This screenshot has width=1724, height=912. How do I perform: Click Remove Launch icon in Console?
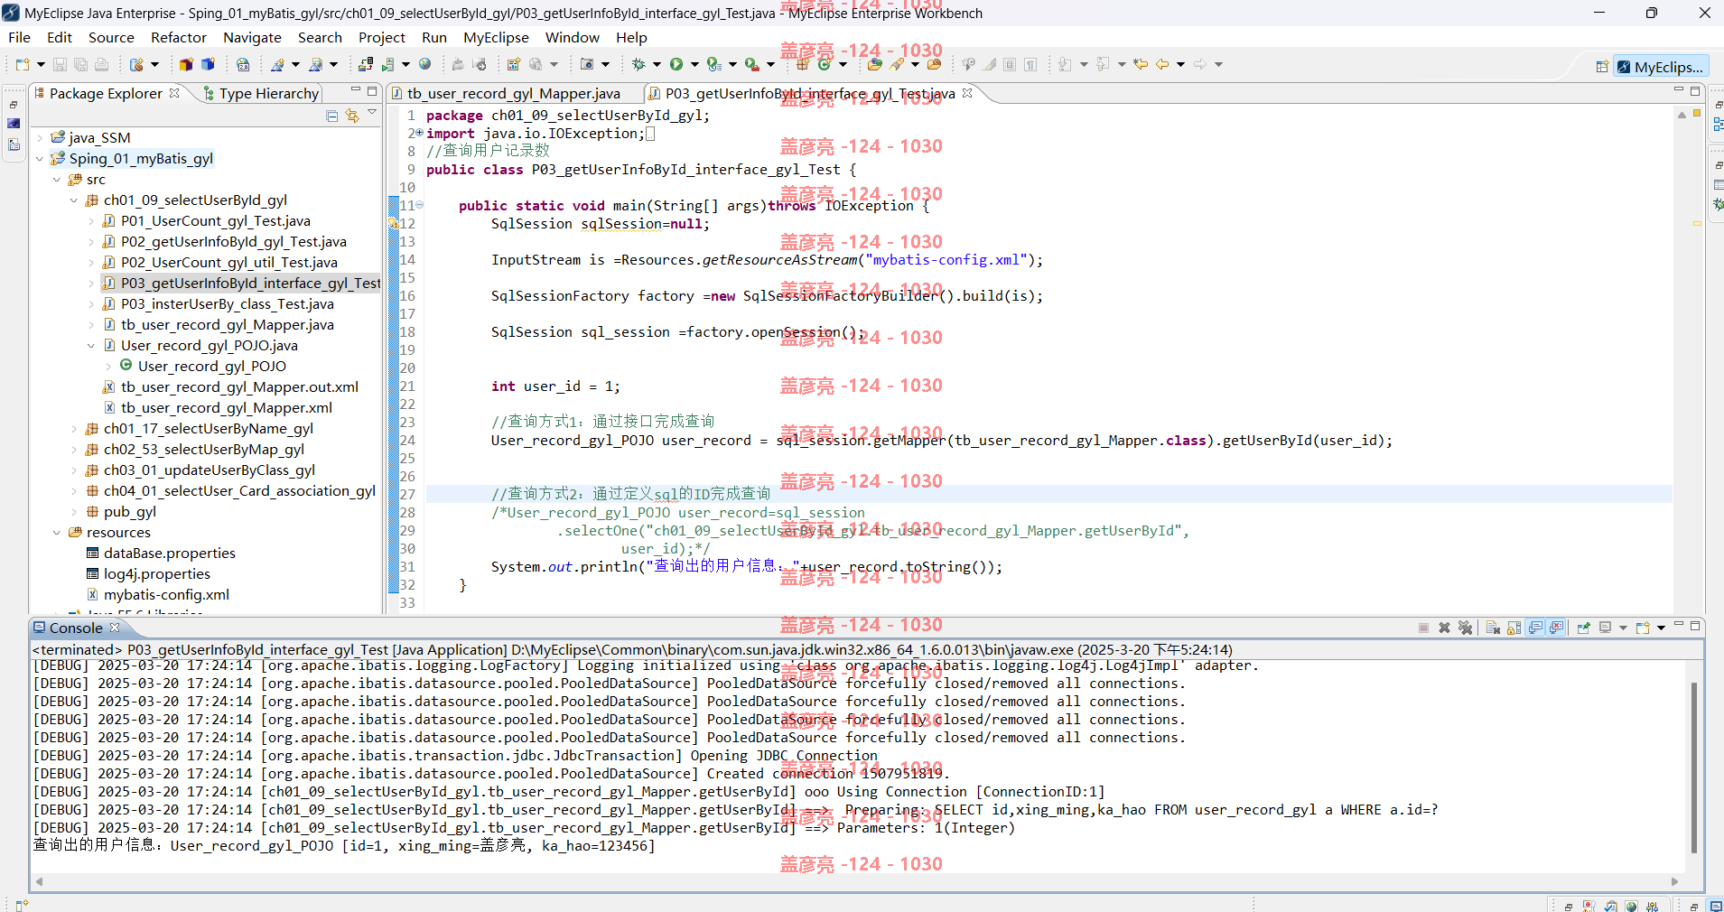[x=1444, y=628]
